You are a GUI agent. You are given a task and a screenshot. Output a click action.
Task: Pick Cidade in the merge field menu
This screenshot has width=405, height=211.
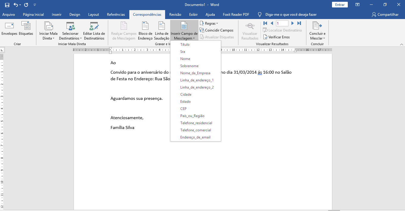point(186,95)
